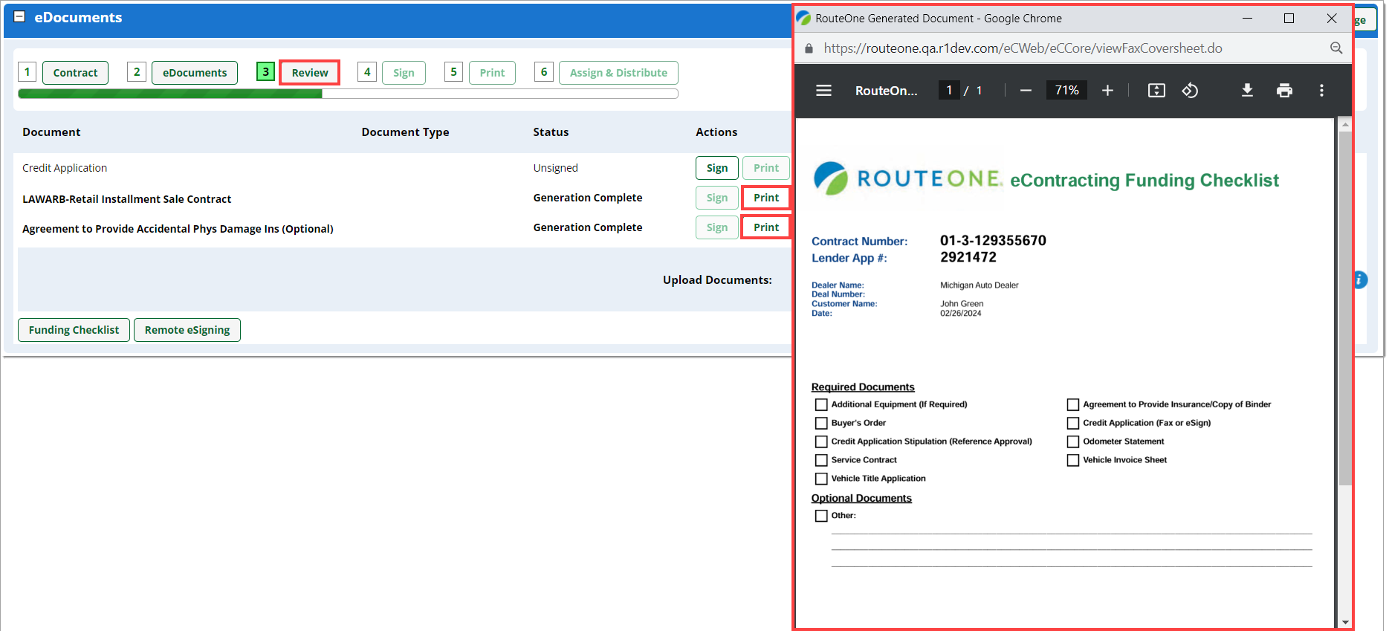
Task: Click the Document Type column header
Action: [x=405, y=132]
